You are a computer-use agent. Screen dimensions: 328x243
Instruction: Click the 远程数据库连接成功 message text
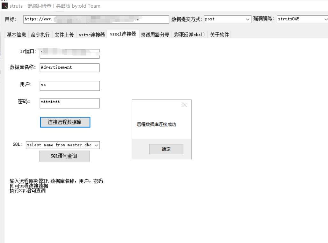(156, 124)
